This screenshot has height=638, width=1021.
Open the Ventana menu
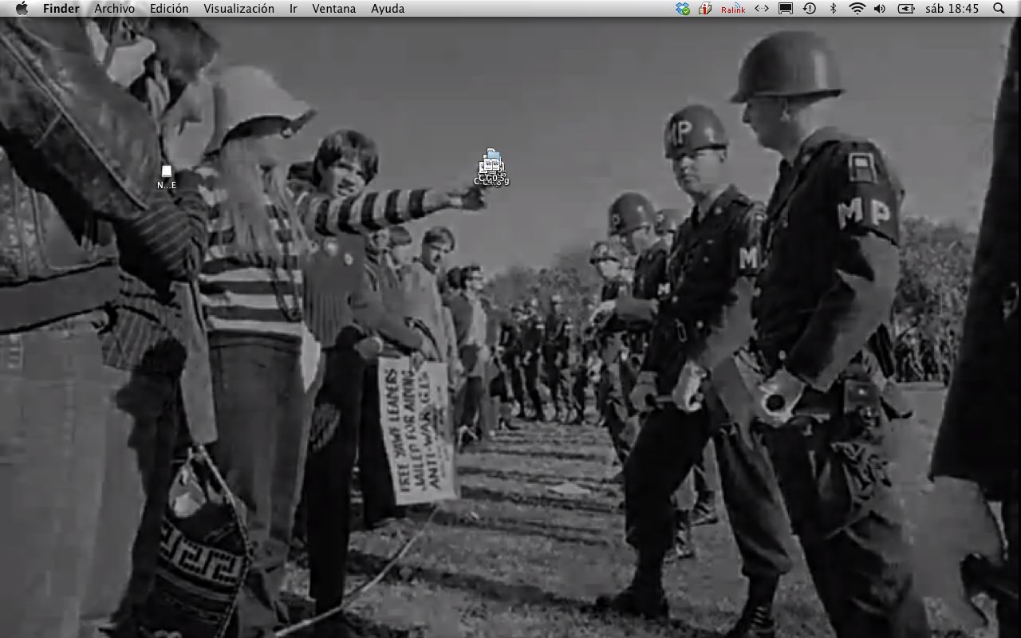pos(334,9)
